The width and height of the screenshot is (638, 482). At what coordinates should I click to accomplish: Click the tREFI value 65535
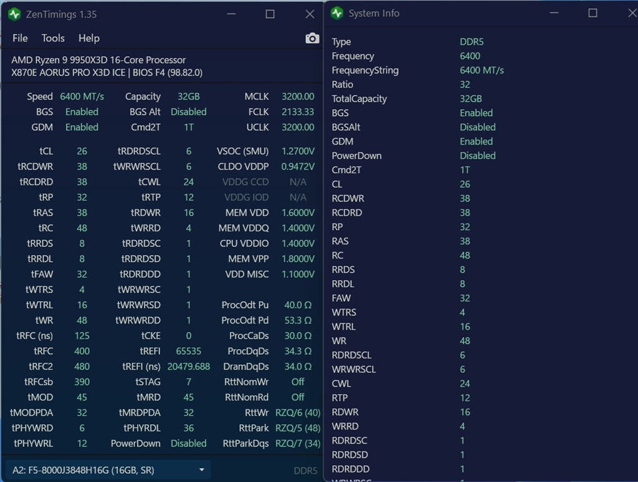188,351
